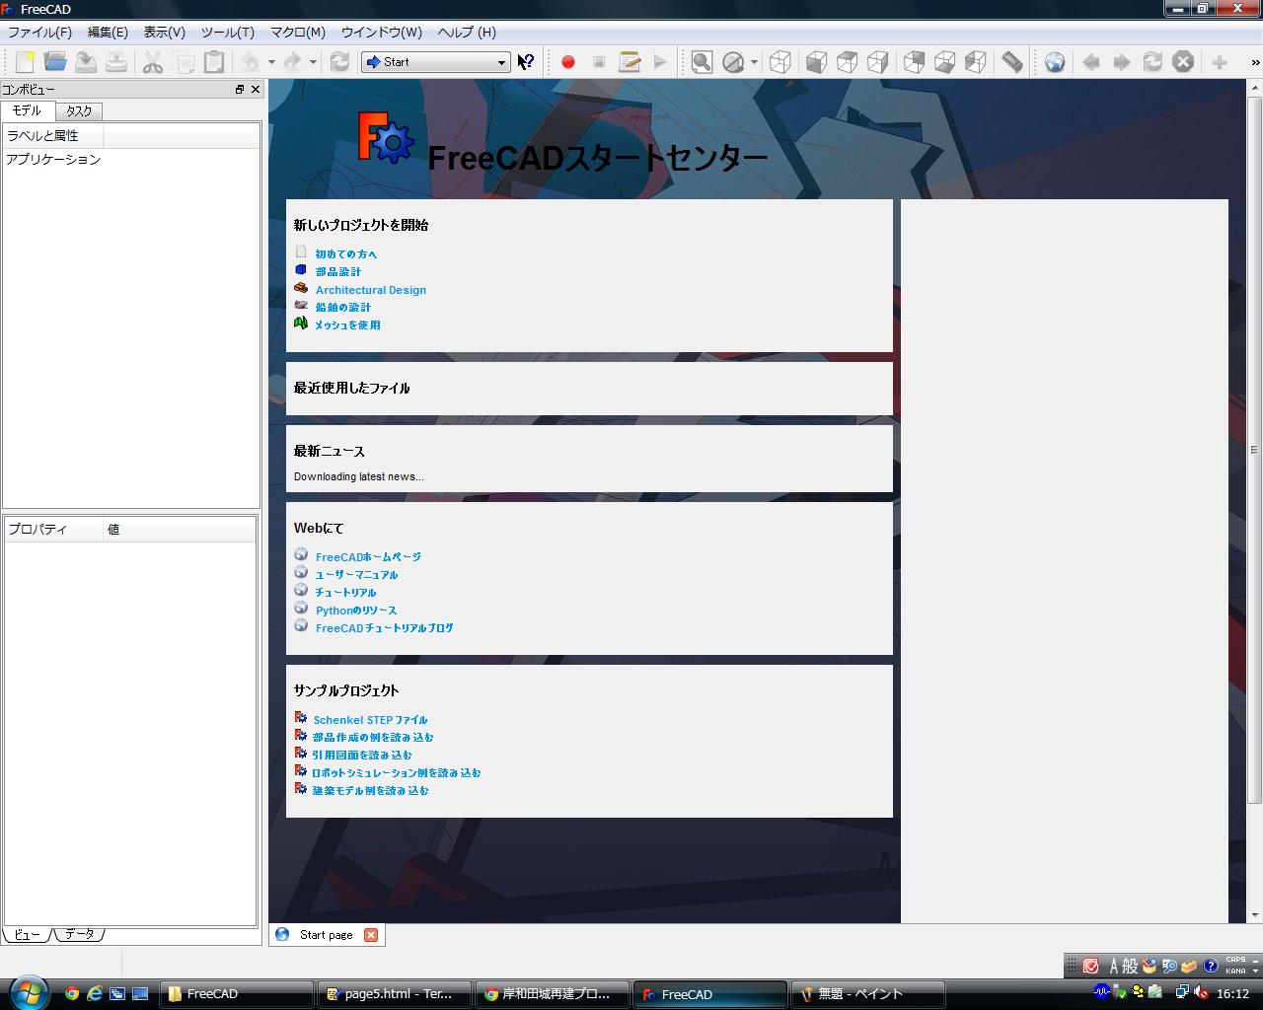Open the Schenkel STEP ファイル sample

point(370,720)
